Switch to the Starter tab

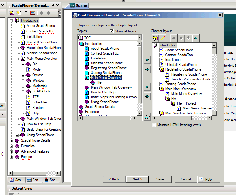point(79,6)
